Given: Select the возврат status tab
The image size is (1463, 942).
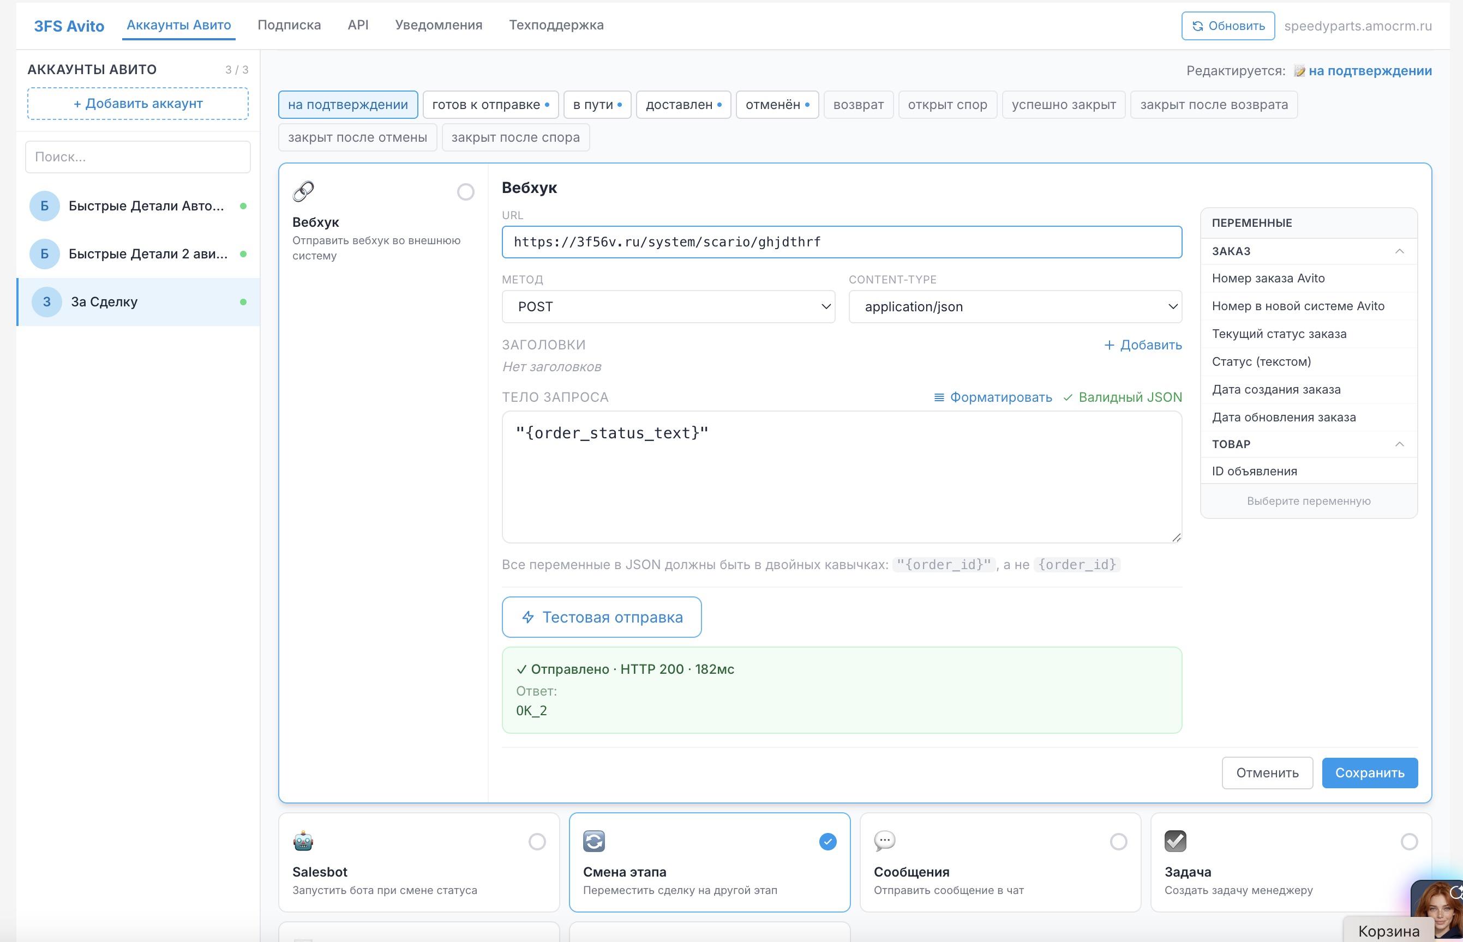Looking at the screenshot, I should point(858,105).
